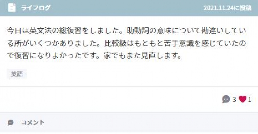The width and height of the screenshot is (258, 134).
Task: Select the 英語 tag
Action: [17, 74]
